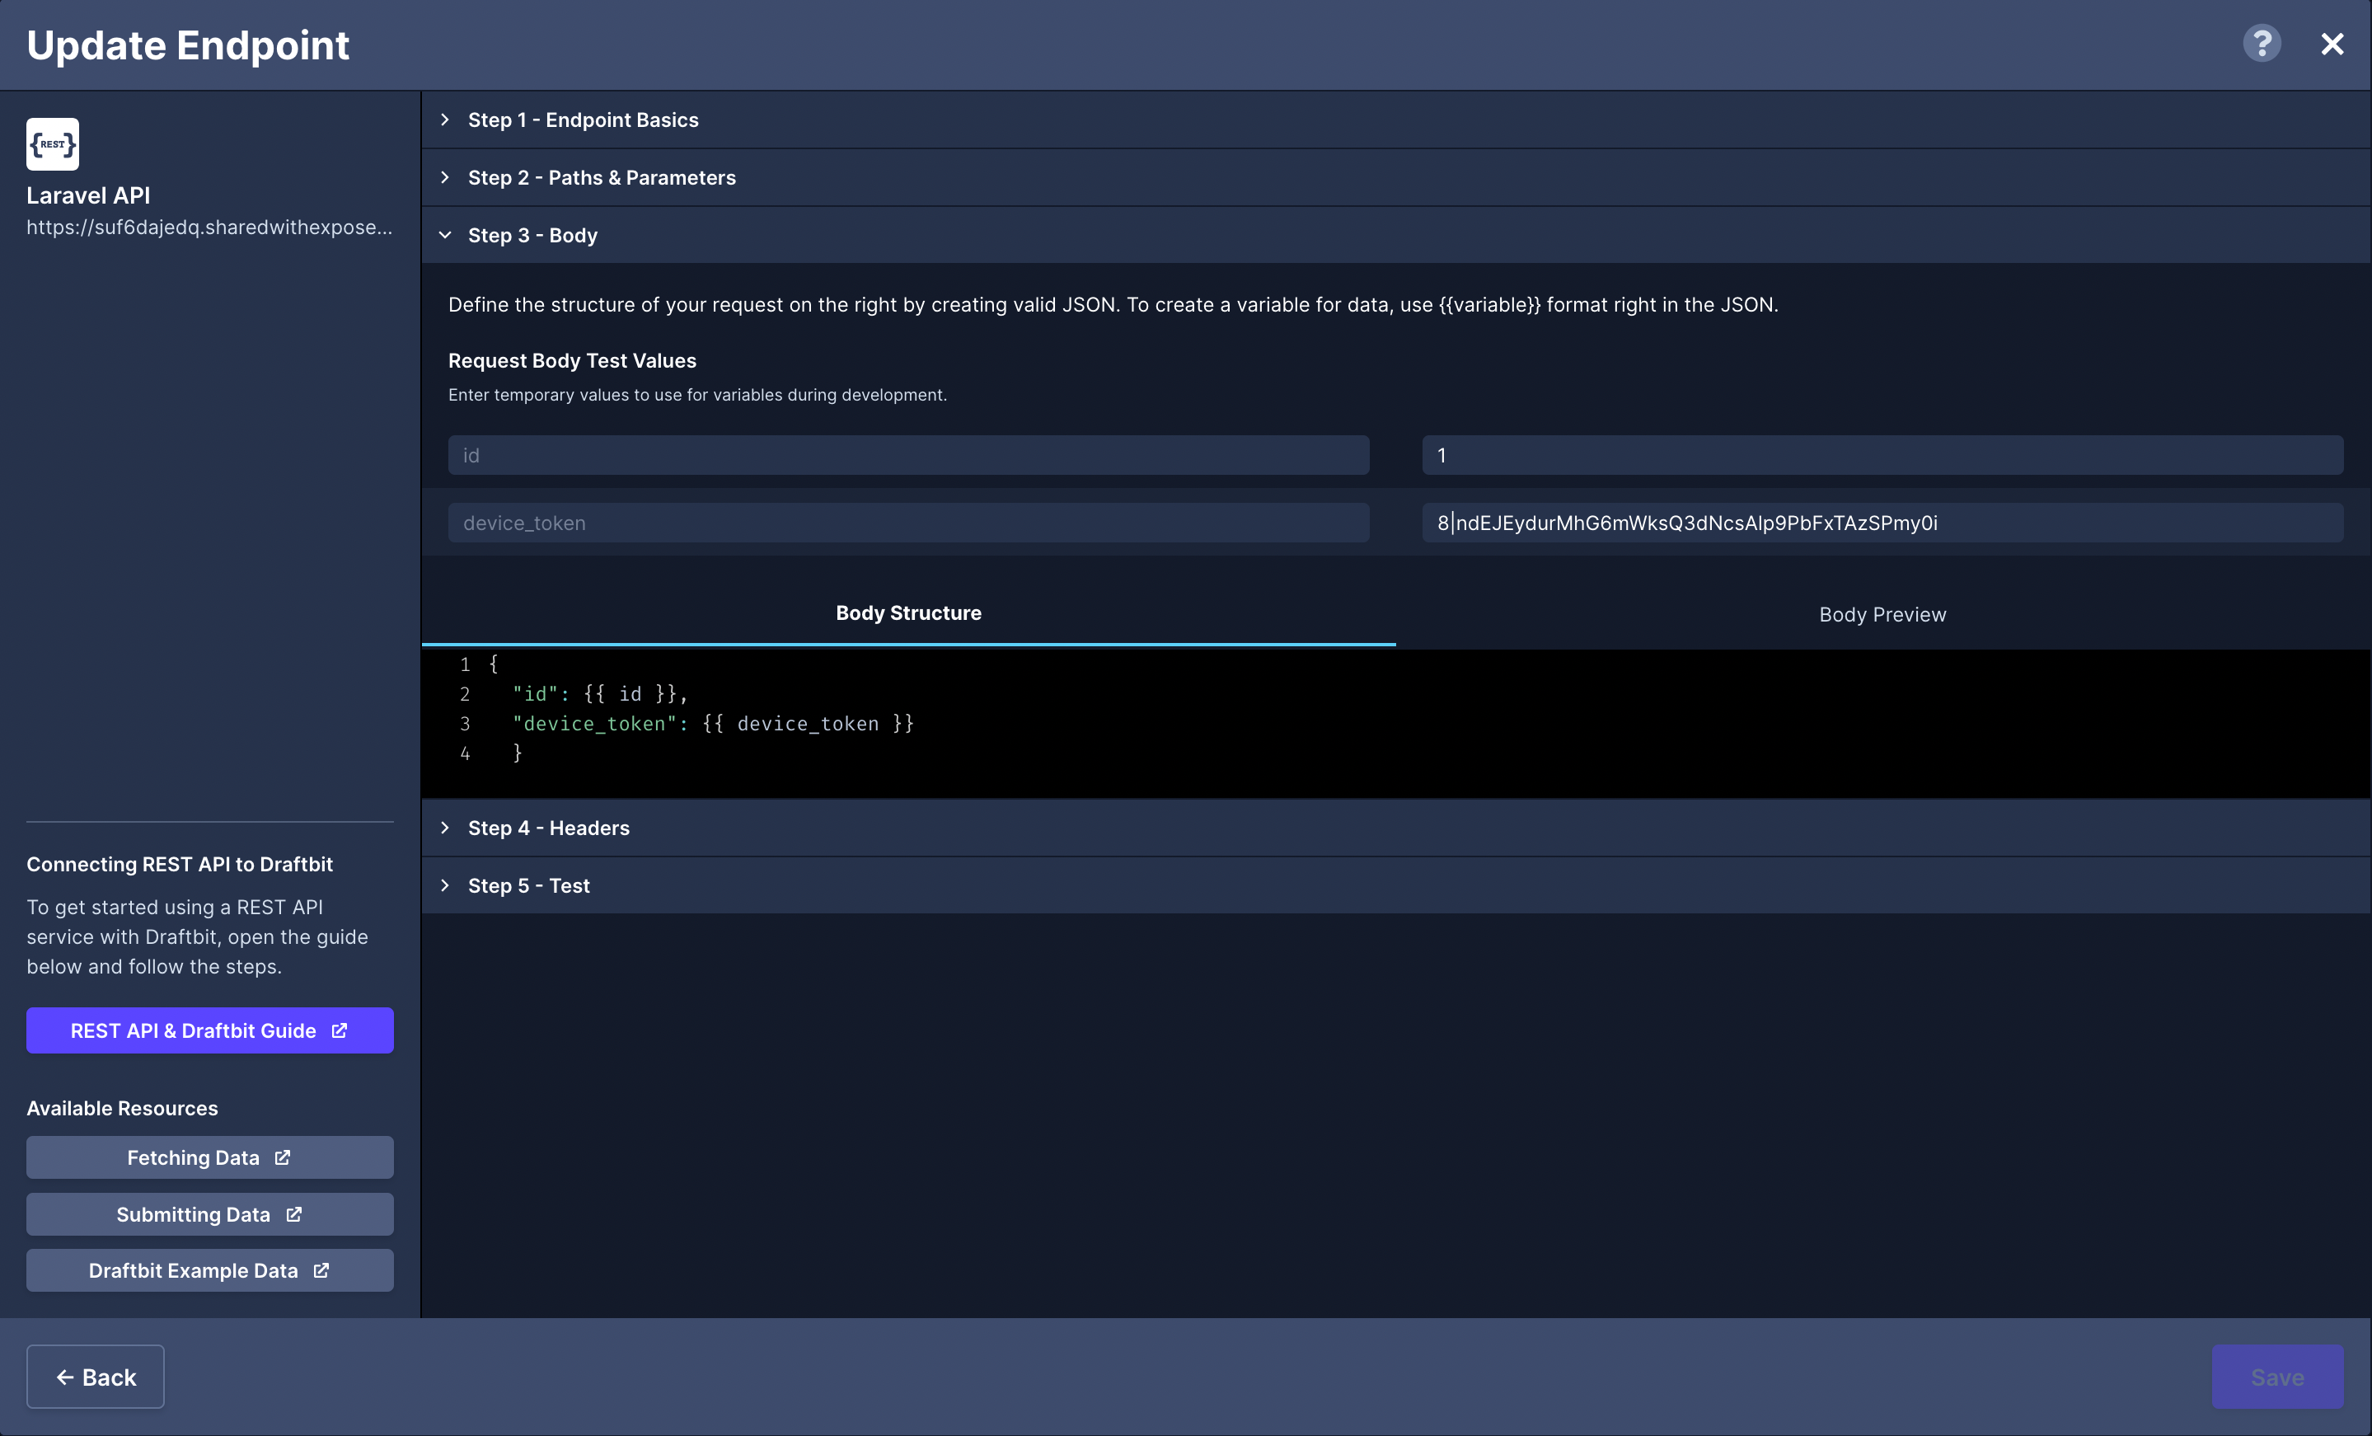Edit the id test value field

[x=1882, y=454]
